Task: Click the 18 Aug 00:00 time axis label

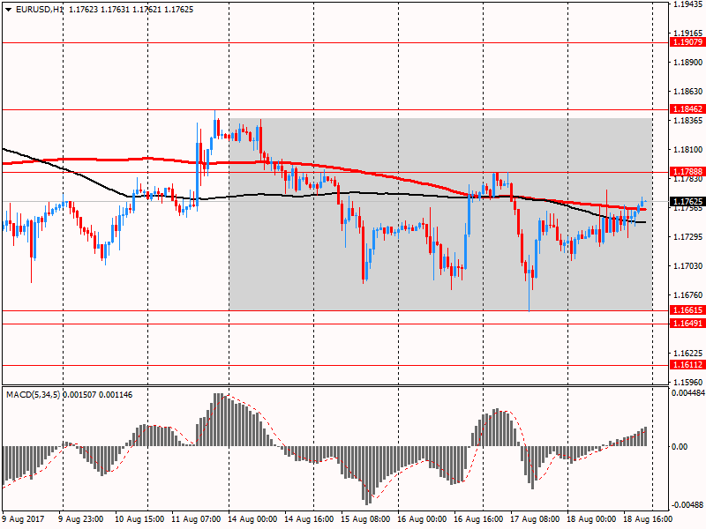Action: click(591, 519)
